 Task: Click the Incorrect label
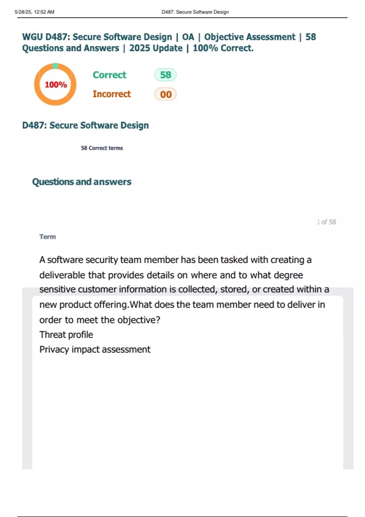[x=112, y=94]
